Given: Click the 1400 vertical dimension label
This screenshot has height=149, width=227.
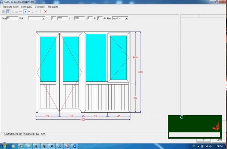Looking at the screenshot, I should coord(135,57).
